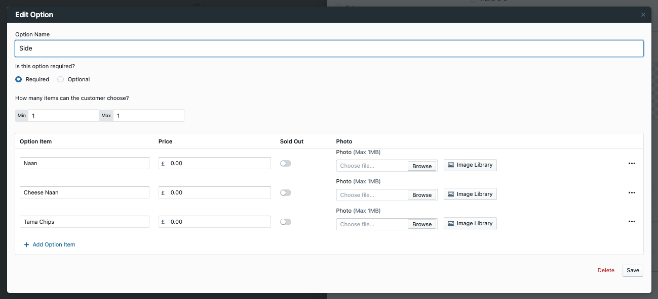The image size is (658, 299).
Task: Click the plus icon beside Add Option Item
Action: (26, 244)
